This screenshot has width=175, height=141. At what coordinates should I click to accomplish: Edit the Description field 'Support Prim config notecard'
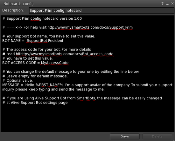pyautogui.click(x=101, y=10)
